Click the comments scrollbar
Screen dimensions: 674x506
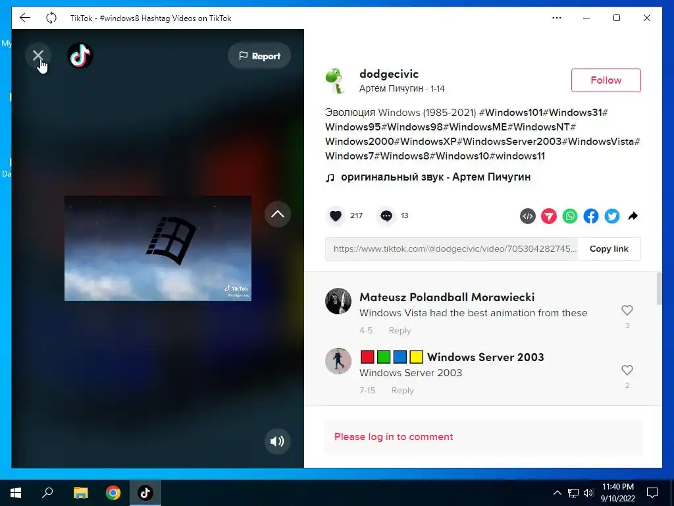660,289
